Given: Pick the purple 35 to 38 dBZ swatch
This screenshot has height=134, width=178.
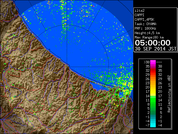Looking at the screenshot, I should coord(153,66).
